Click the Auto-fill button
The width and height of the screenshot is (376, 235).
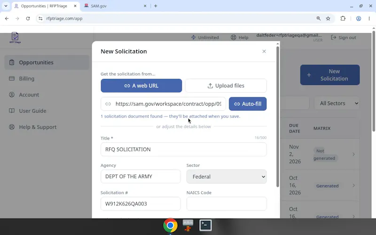[248, 104]
